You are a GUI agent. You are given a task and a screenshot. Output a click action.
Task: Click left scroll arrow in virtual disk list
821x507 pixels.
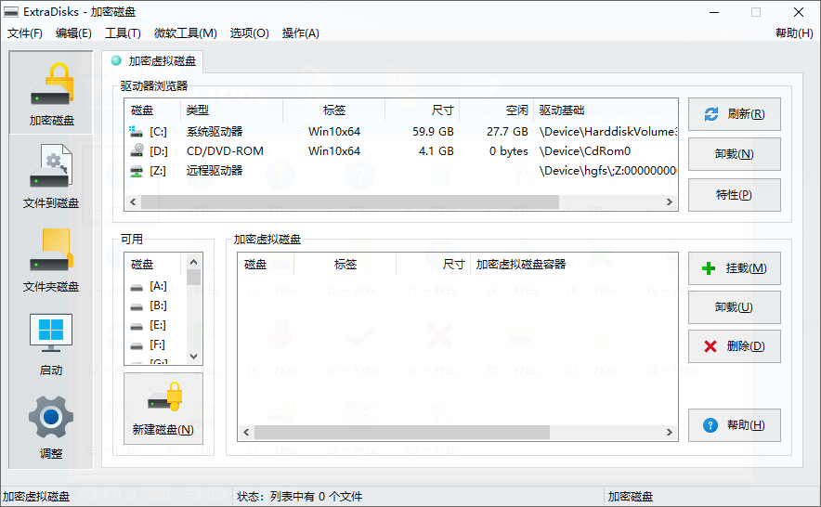[x=246, y=432]
